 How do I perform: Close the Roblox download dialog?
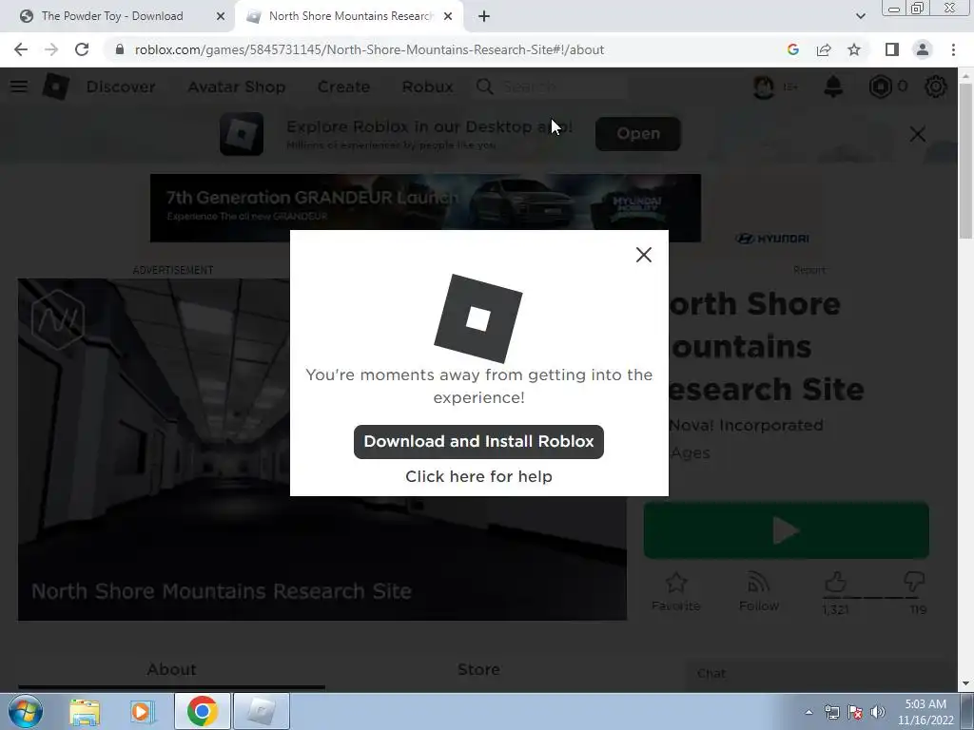coord(644,255)
